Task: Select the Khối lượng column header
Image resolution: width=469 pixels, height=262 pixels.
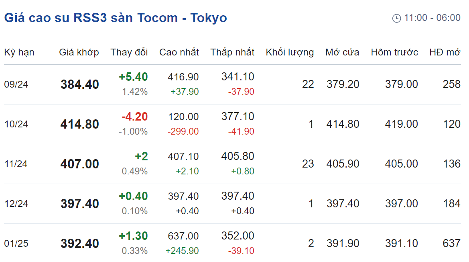Action: click(x=290, y=52)
